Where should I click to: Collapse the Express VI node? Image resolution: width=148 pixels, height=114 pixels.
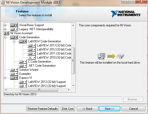(x=5, y=78)
